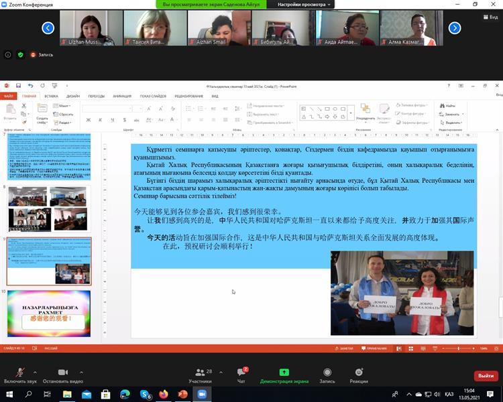
Task: Click the red Выйти button
Action: pos(484,376)
